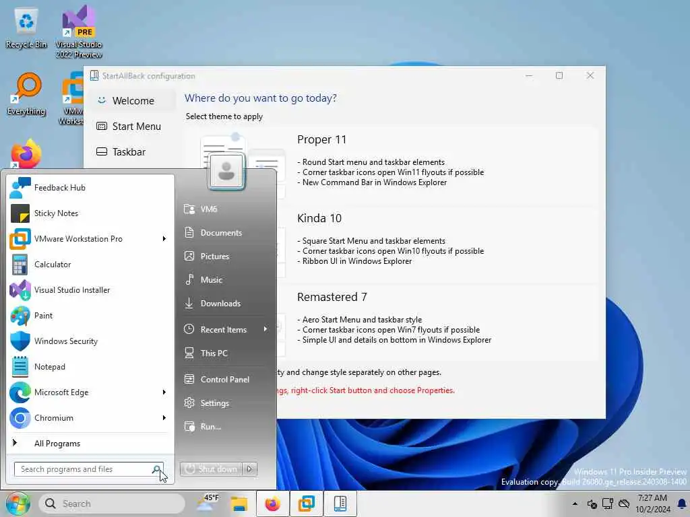Open File Explorer from taskbar
The width and height of the screenshot is (690, 517).
(239, 504)
